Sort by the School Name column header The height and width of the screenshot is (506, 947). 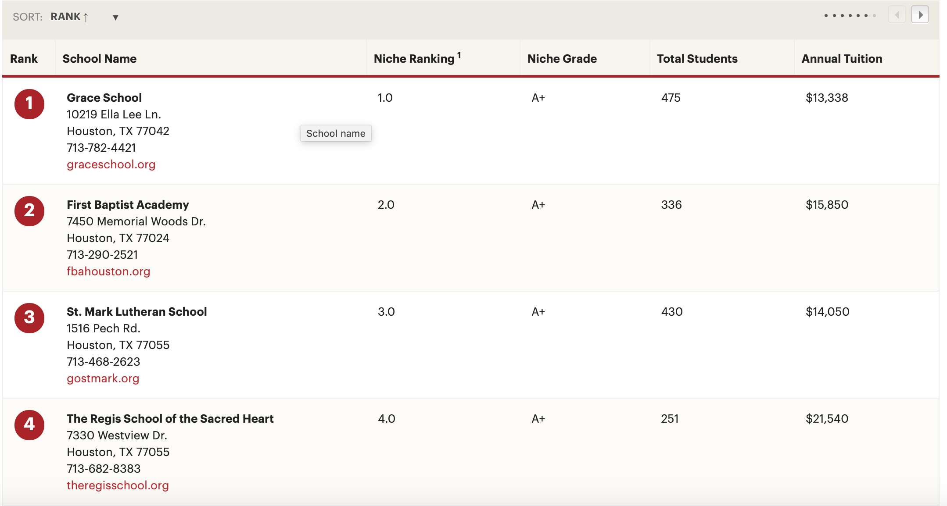point(100,59)
